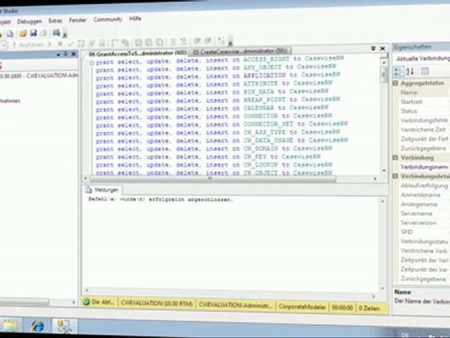Select the SPID property row
Viewport: 450px width, 338px height.
coord(425,232)
